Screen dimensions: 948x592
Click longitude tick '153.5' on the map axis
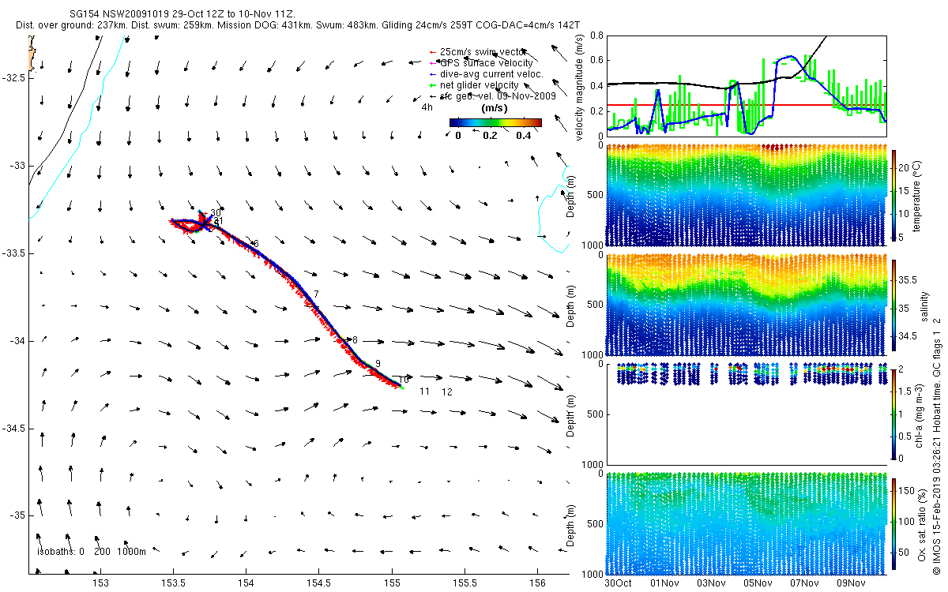pyautogui.click(x=173, y=583)
